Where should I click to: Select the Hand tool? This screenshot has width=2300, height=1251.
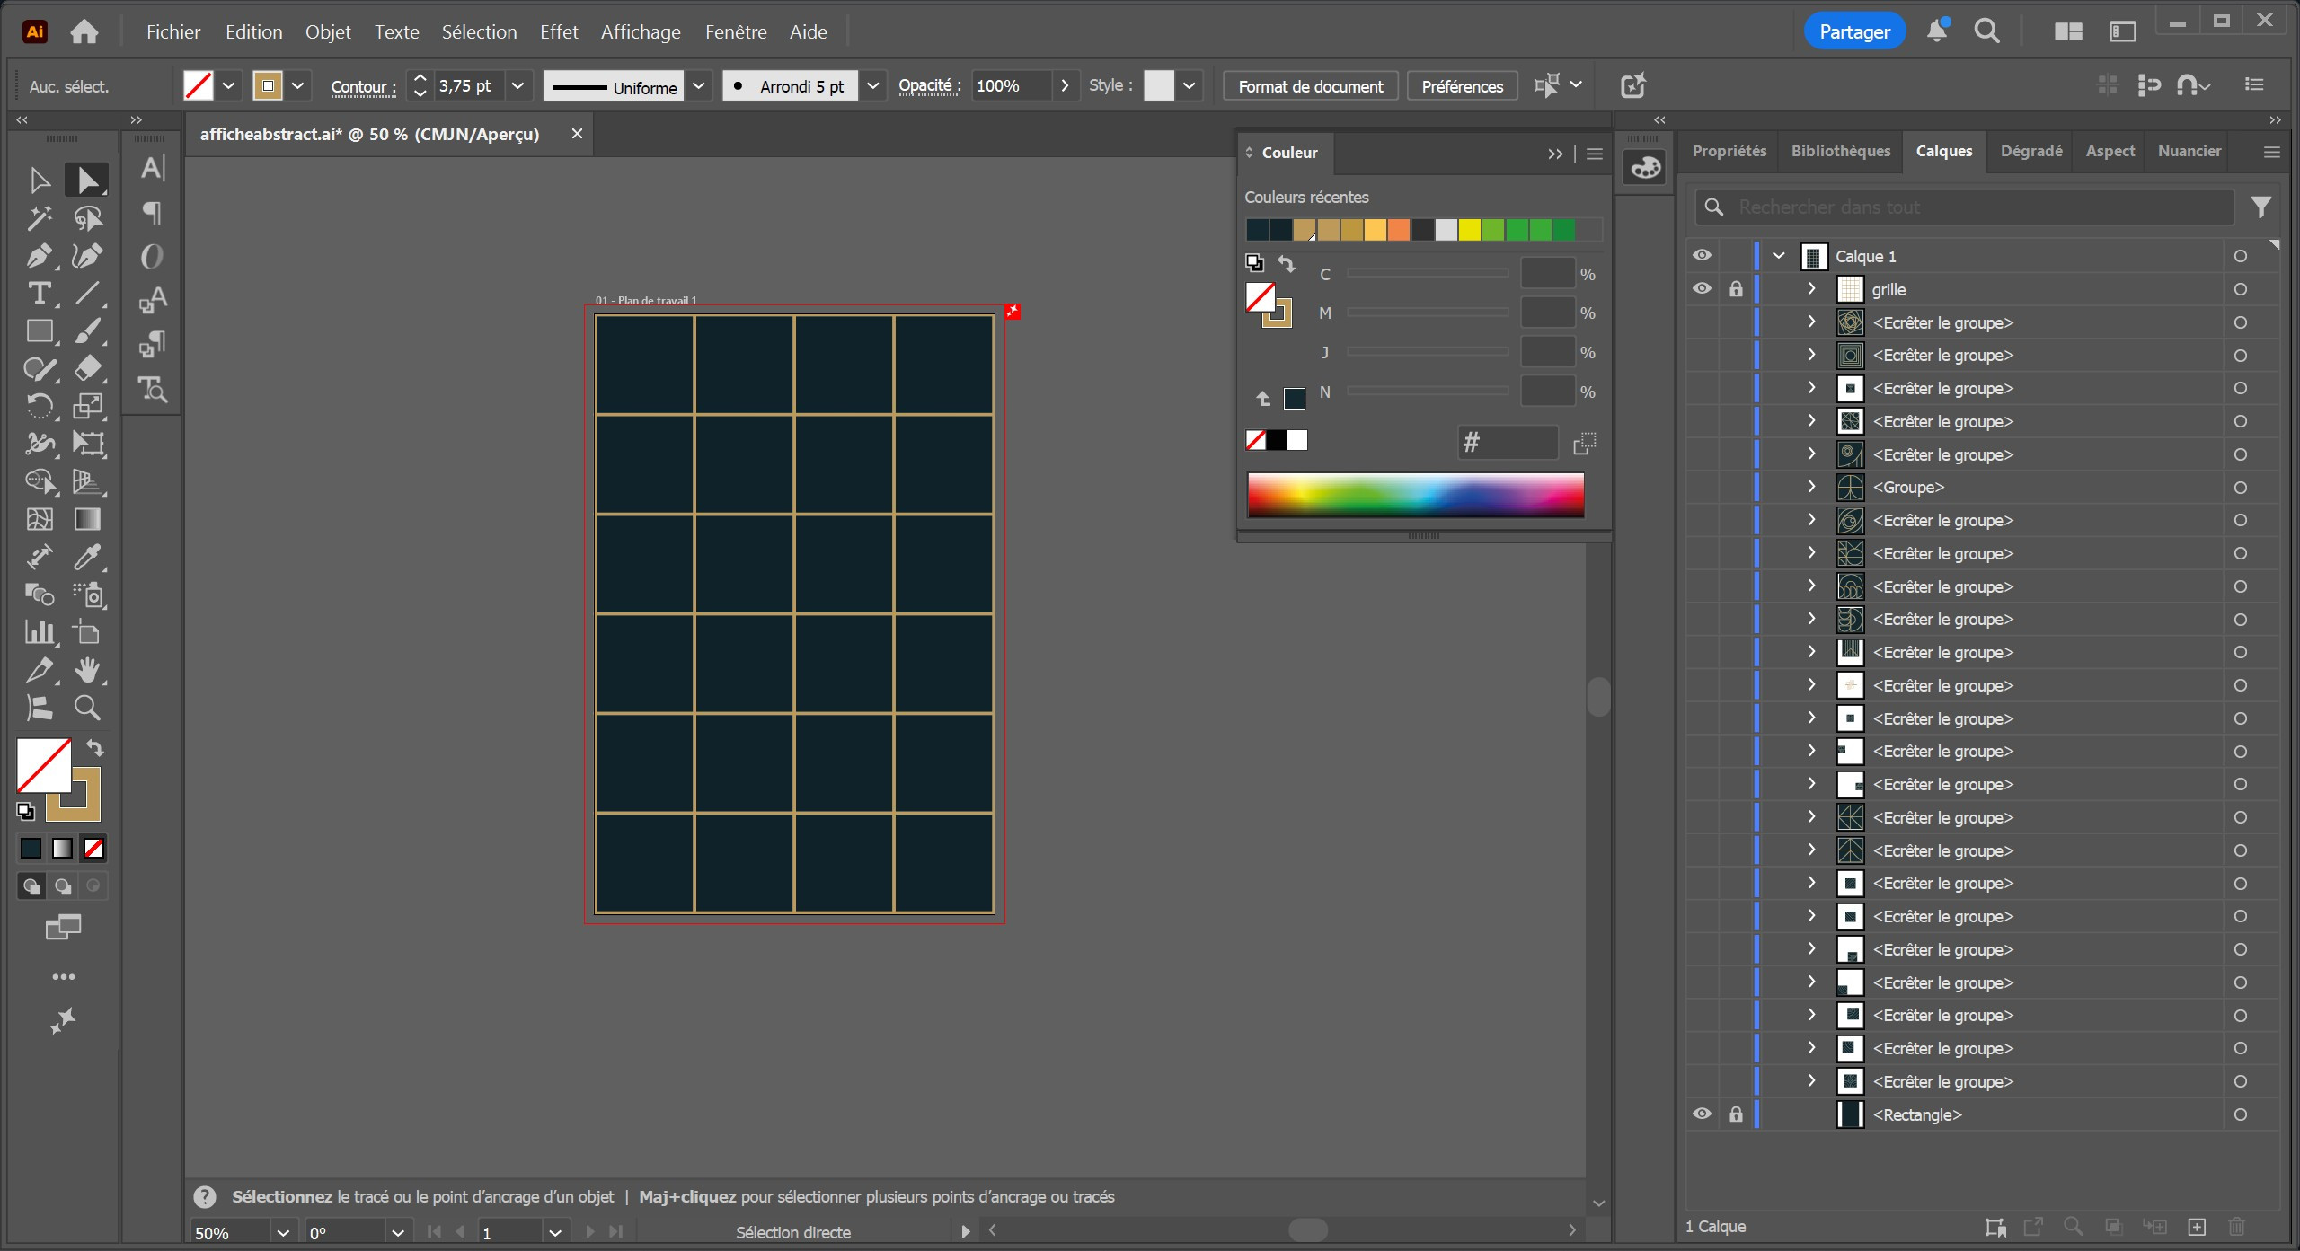click(87, 670)
